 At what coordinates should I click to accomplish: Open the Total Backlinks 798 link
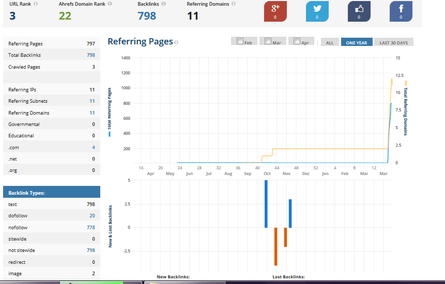90,55
